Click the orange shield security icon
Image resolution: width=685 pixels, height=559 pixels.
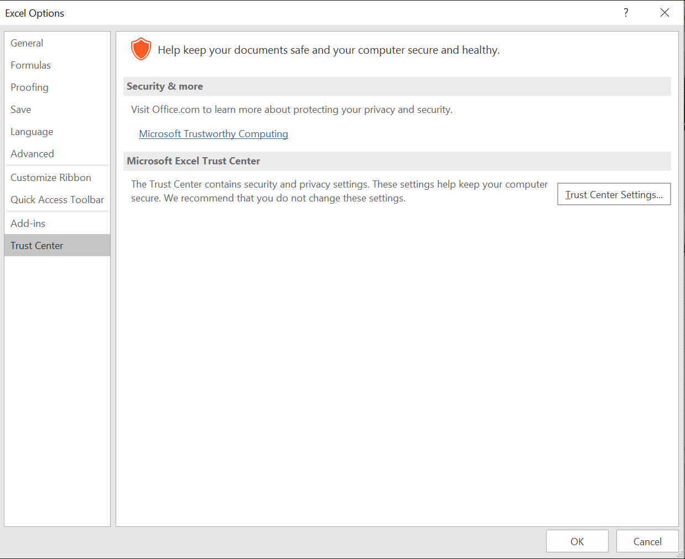141,49
